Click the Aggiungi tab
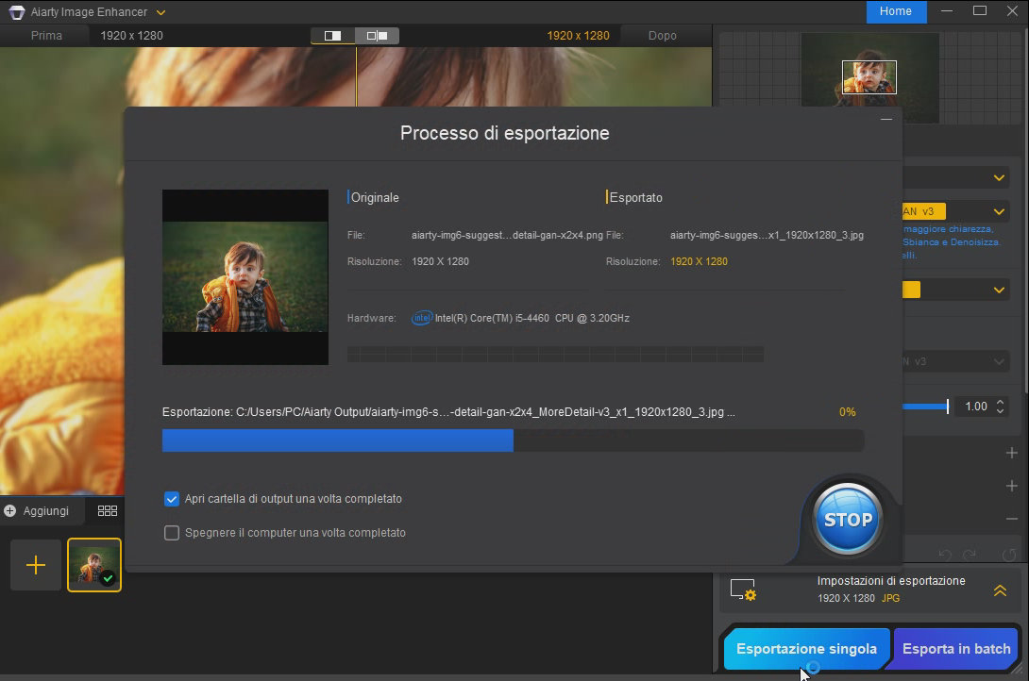1029x681 pixels. [37, 510]
